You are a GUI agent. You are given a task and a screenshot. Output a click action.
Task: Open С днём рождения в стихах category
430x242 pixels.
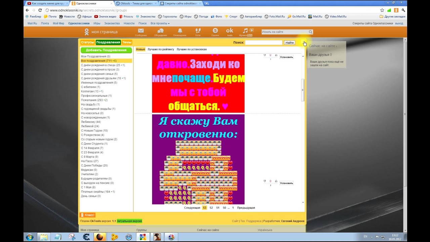[x=103, y=65]
